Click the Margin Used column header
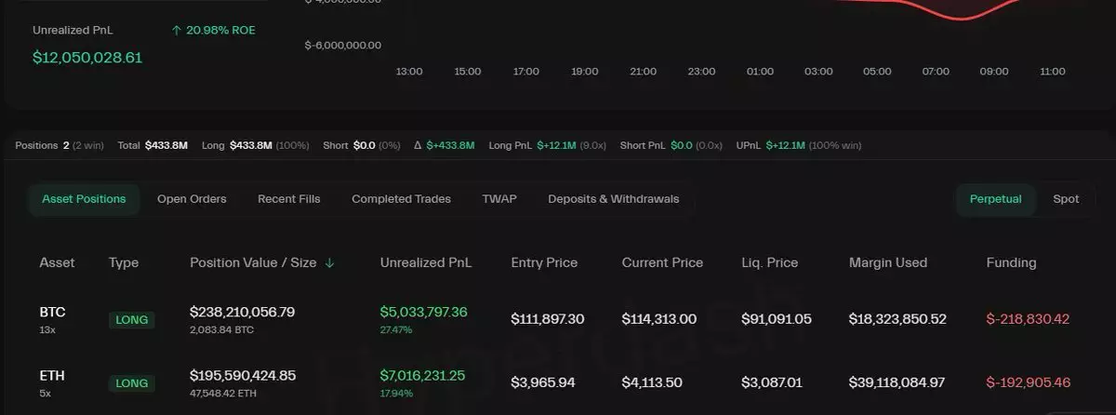This screenshot has width=1116, height=415. pyautogui.click(x=888, y=263)
